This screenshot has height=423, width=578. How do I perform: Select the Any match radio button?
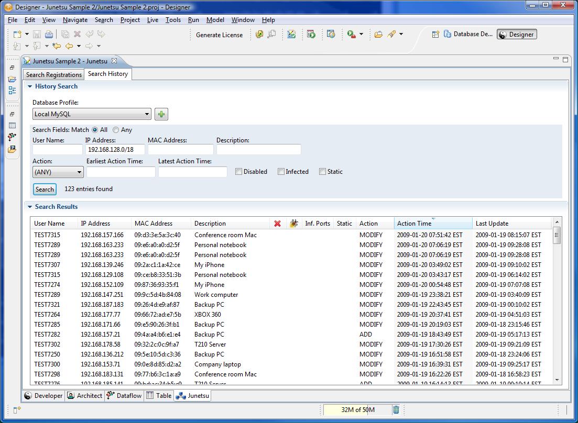click(x=116, y=130)
